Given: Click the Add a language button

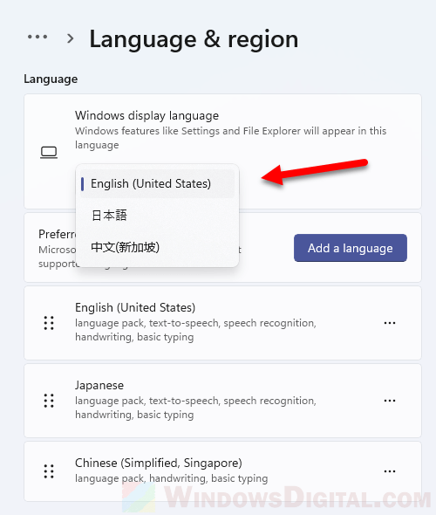Looking at the screenshot, I should 351,248.
